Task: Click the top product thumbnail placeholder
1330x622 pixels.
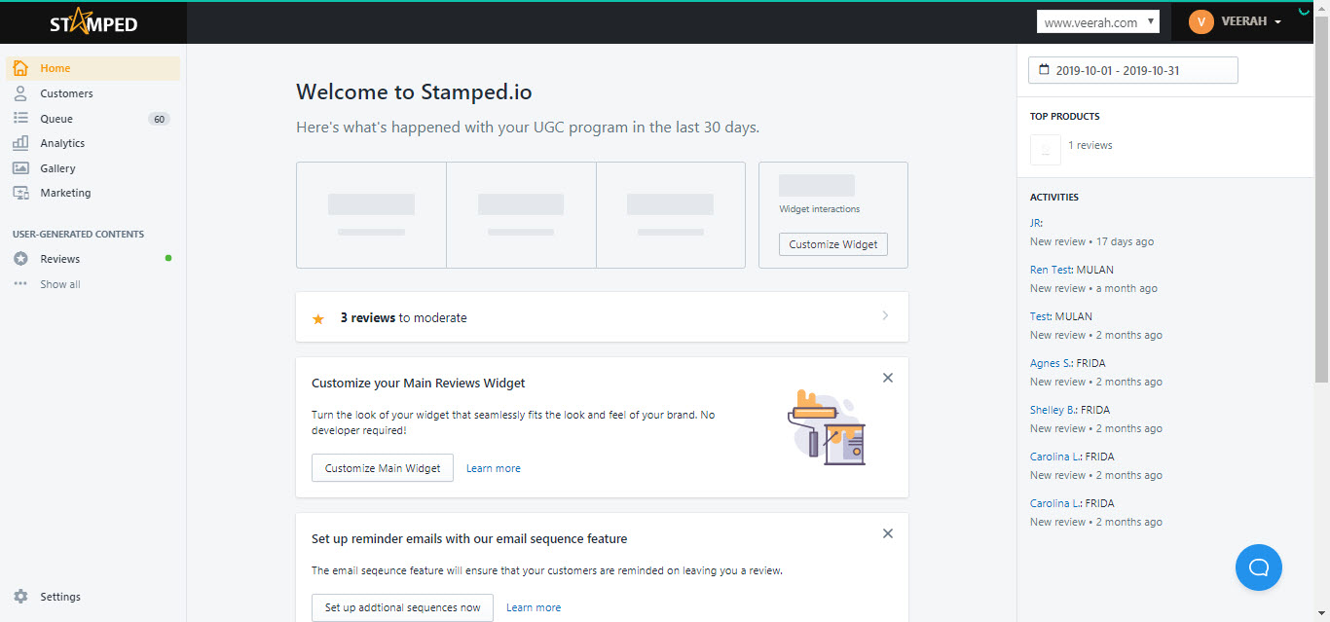Action: [1045, 150]
